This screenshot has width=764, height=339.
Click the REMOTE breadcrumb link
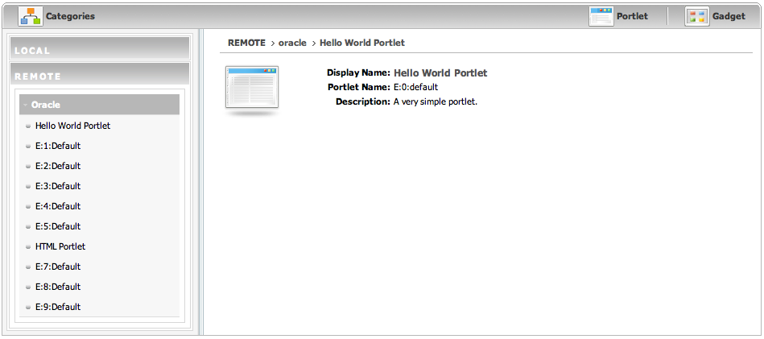(x=246, y=43)
